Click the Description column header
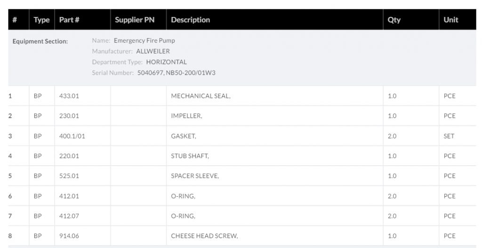Viewport: 482px width, 248px height. pyautogui.click(x=190, y=20)
